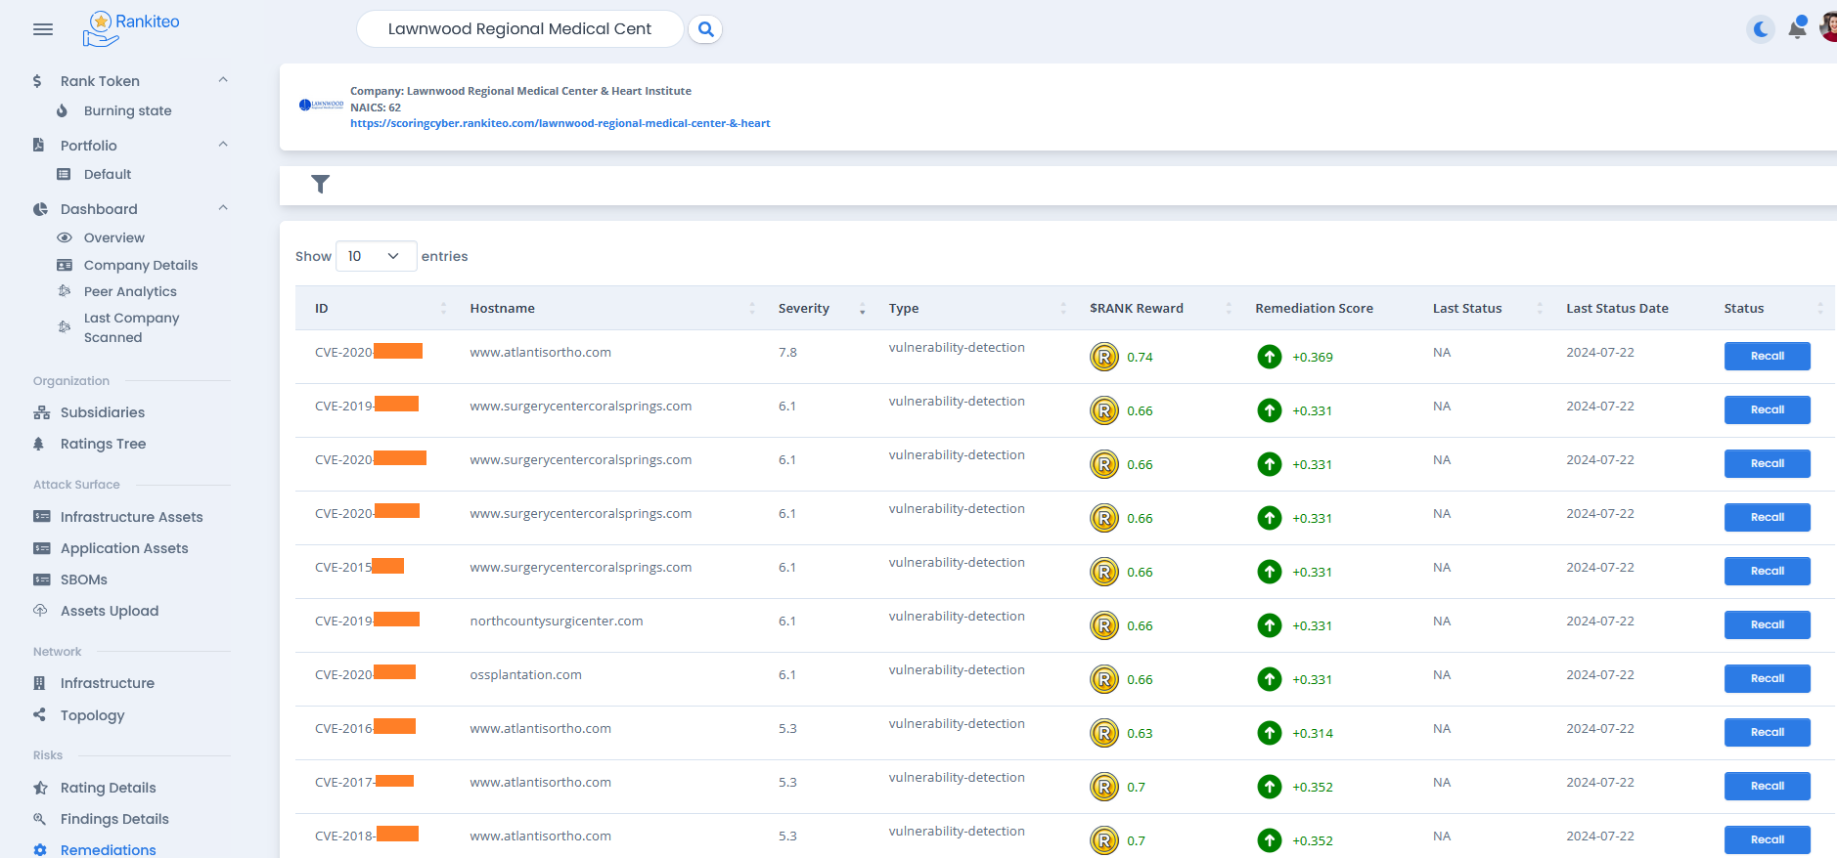Open Subsidiaries page

click(103, 412)
